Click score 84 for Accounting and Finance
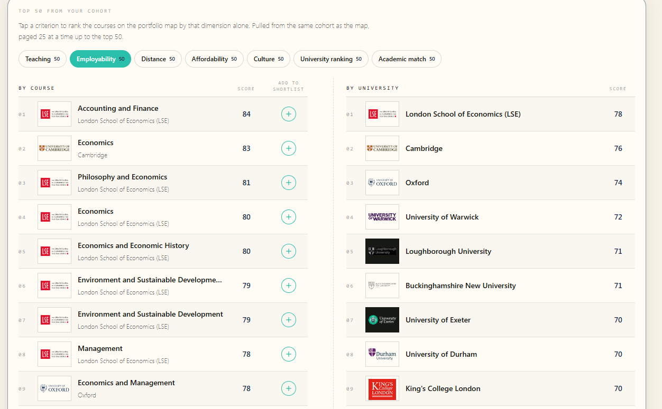This screenshot has width=662, height=409. (246, 114)
